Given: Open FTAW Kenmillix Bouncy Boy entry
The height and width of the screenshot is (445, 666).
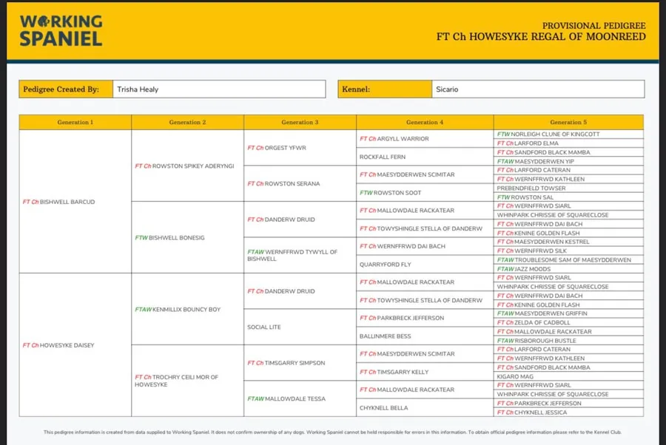Looking at the screenshot, I should pyautogui.click(x=178, y=310).
